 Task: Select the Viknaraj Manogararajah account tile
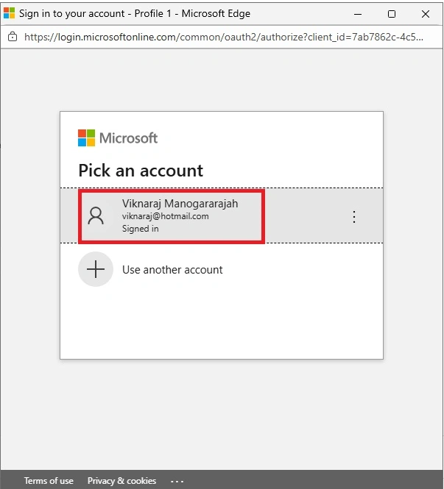[x=222, y=215]
